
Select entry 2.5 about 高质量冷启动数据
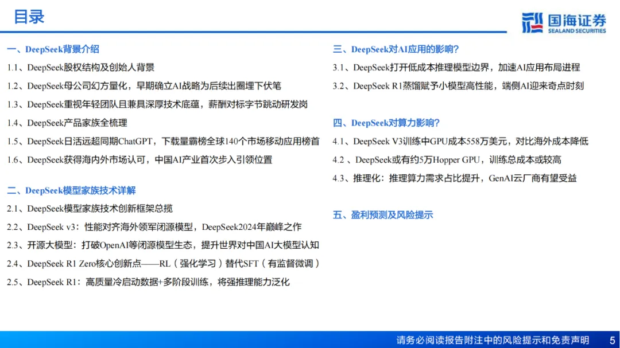(148, 282)
